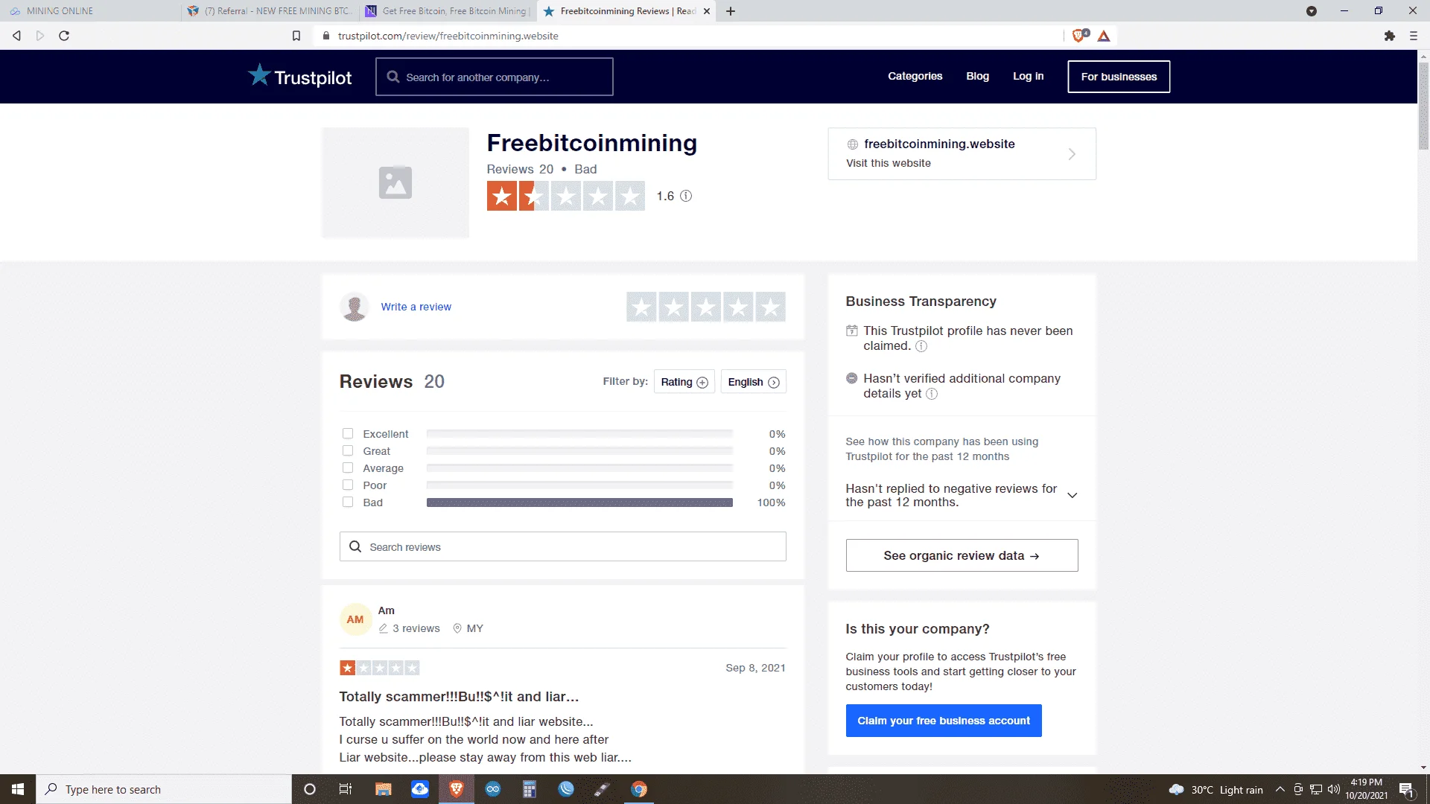Image resolution: width=1430 pixels, height=804 pixels.
Task: Visit this website link
Action: [888, 163]
